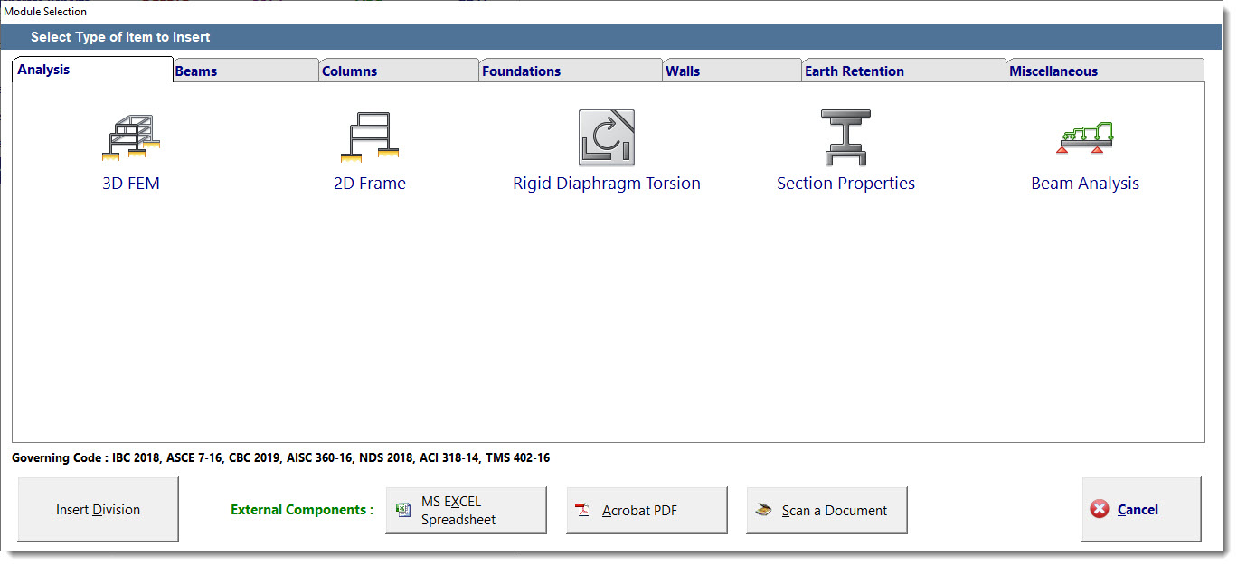
Task: Click the Rigid Diaphragm Torsion icon
Action: [x=606, y=137]
